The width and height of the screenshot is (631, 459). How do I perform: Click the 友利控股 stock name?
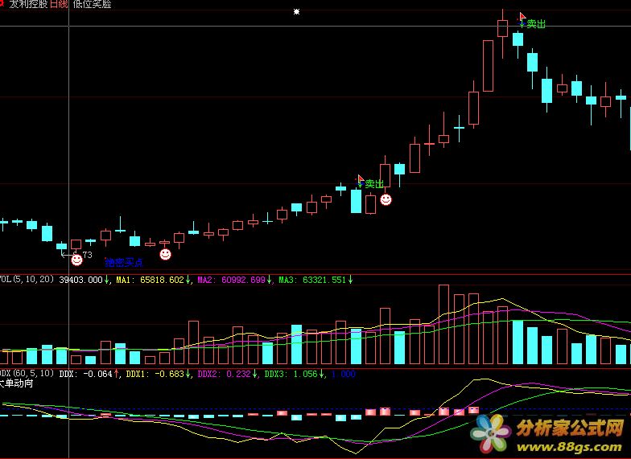coord(27,5)
